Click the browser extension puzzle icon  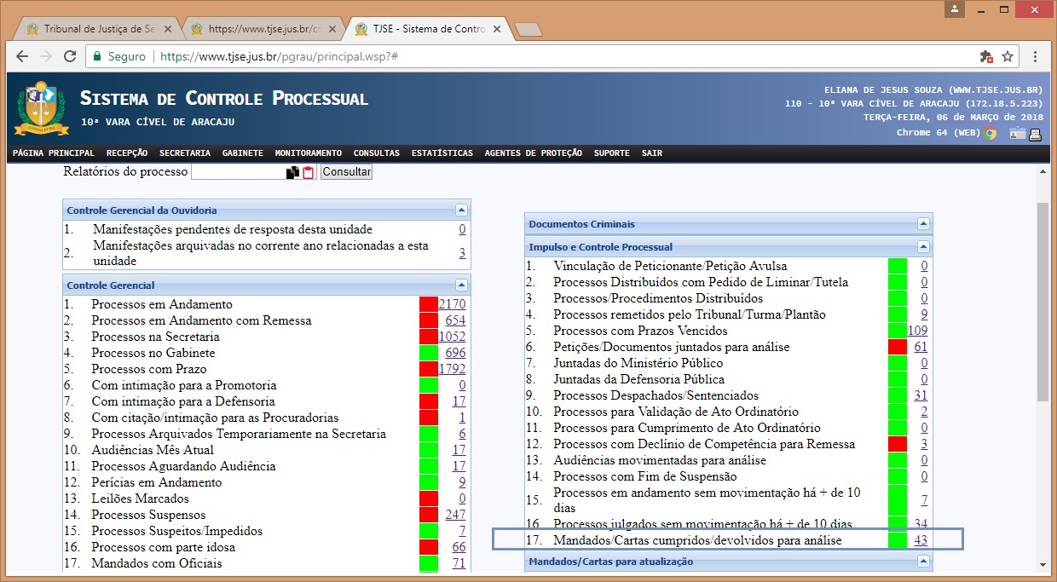pos(986,56)
